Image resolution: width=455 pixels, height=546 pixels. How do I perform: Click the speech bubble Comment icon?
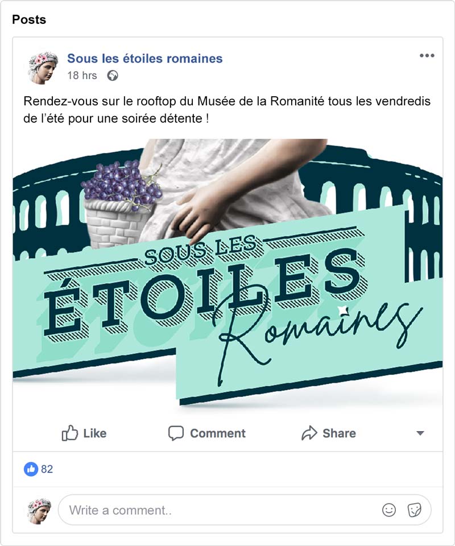coord(176,433)
